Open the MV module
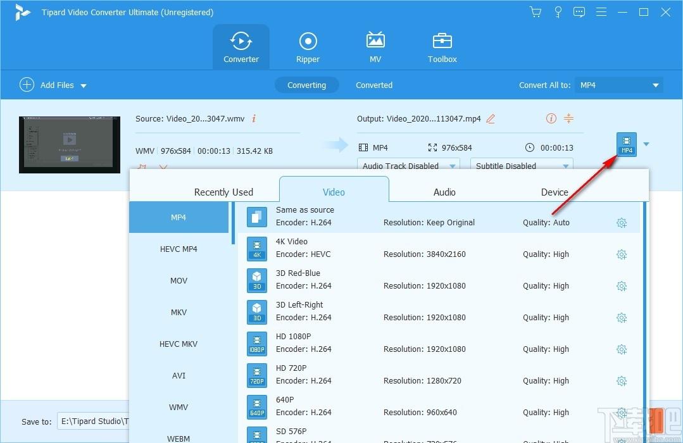The image size is (683, 443). click(375, 47)
